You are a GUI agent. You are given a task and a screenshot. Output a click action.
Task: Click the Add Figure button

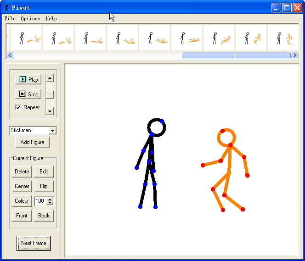point(32,142)
